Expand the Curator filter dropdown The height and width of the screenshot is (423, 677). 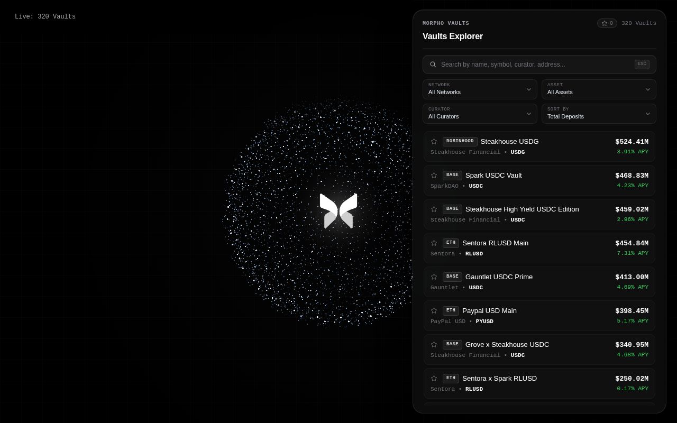pyautogui.click(x=480, y=114)
